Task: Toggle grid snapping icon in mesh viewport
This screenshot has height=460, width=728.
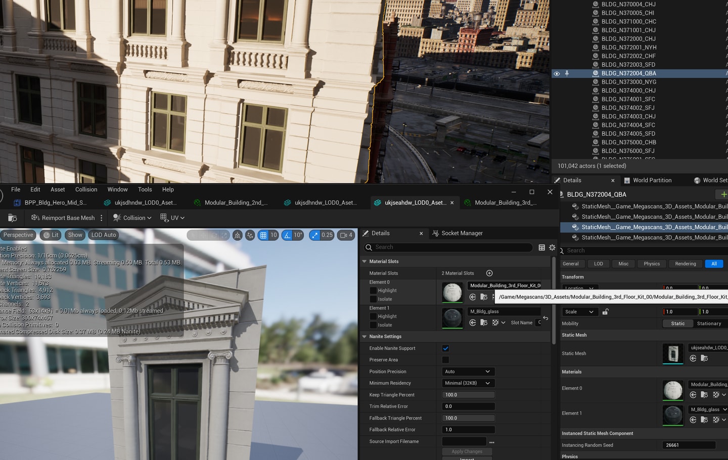Action: [263, 235]
